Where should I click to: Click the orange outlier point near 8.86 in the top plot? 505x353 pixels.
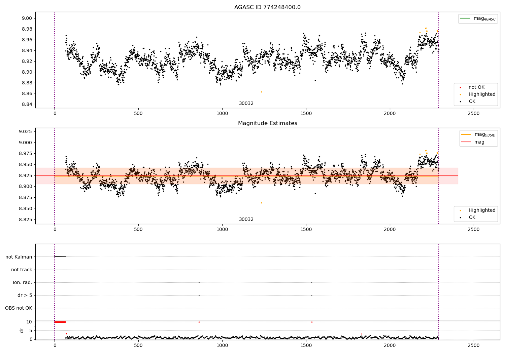coord(261,92)
